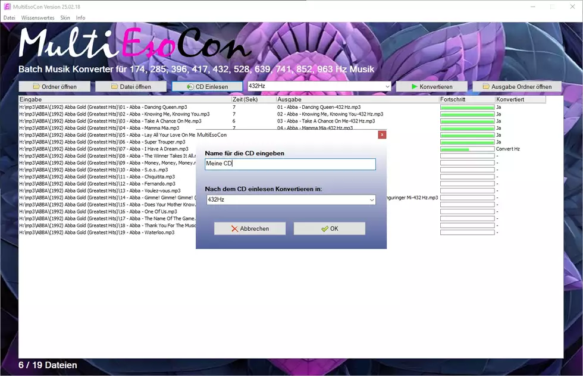Click the Konvertiert column header
The height and width of the screenshot is (376, 583).
(x=520, y=99)
